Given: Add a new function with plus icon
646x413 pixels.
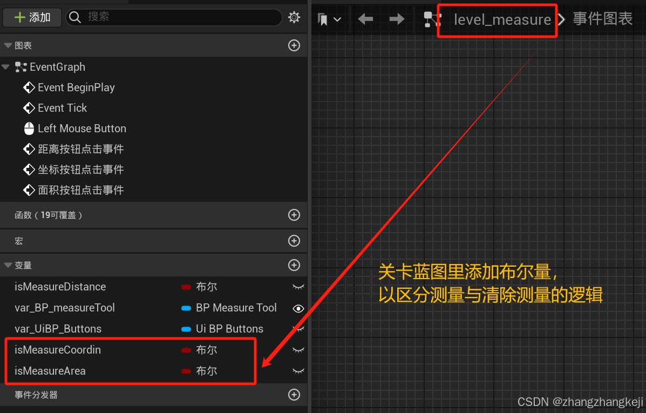Looking at the screenshot, I should point(294,215).
